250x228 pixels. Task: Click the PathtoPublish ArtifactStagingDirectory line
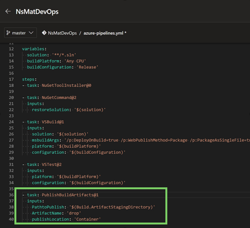pos(93,207)
